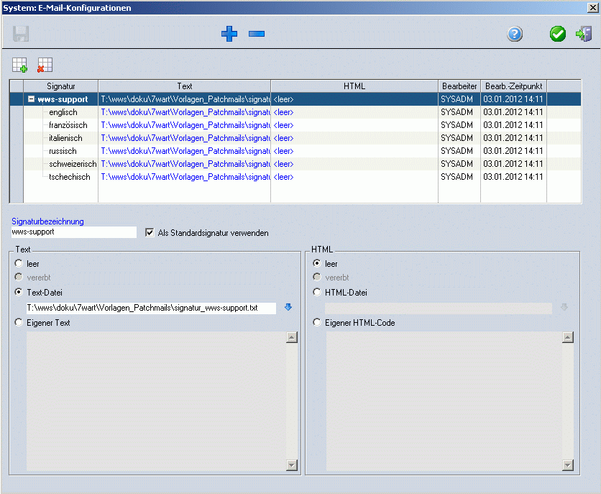Select 'leer' radio button in Text group
601x494 pixels.
point(19,264)
